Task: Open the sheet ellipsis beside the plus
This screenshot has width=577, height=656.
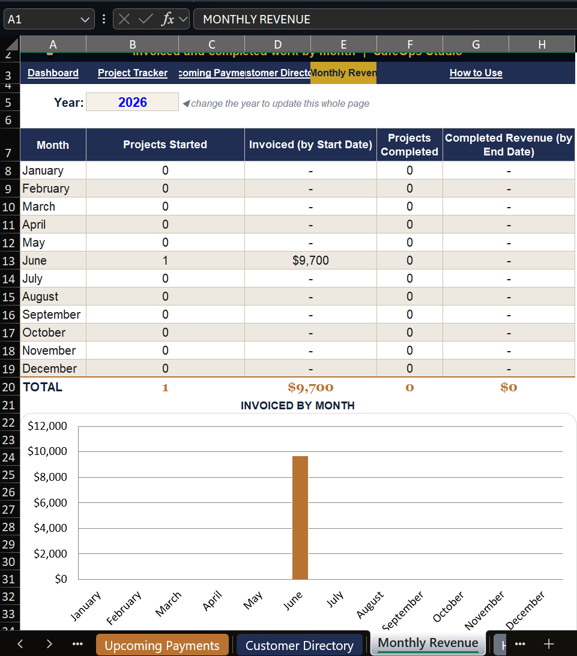Action: coord(520,644)
